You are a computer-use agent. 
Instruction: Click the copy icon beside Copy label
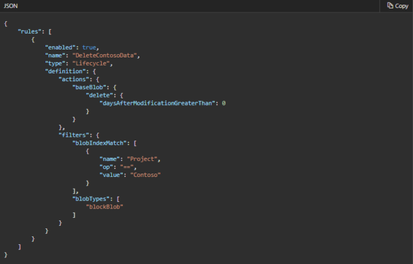pos(390,5)
